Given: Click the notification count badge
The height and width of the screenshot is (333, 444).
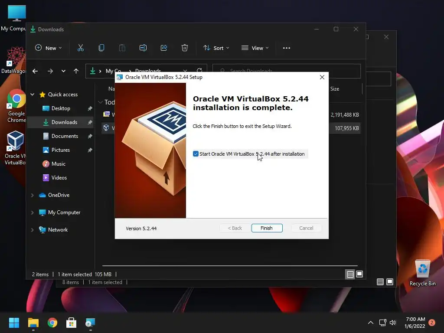Looking at the screenshot, I should pos(432,323).
